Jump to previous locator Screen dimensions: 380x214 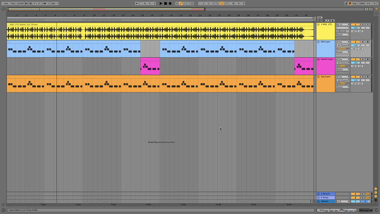point(318,20)
